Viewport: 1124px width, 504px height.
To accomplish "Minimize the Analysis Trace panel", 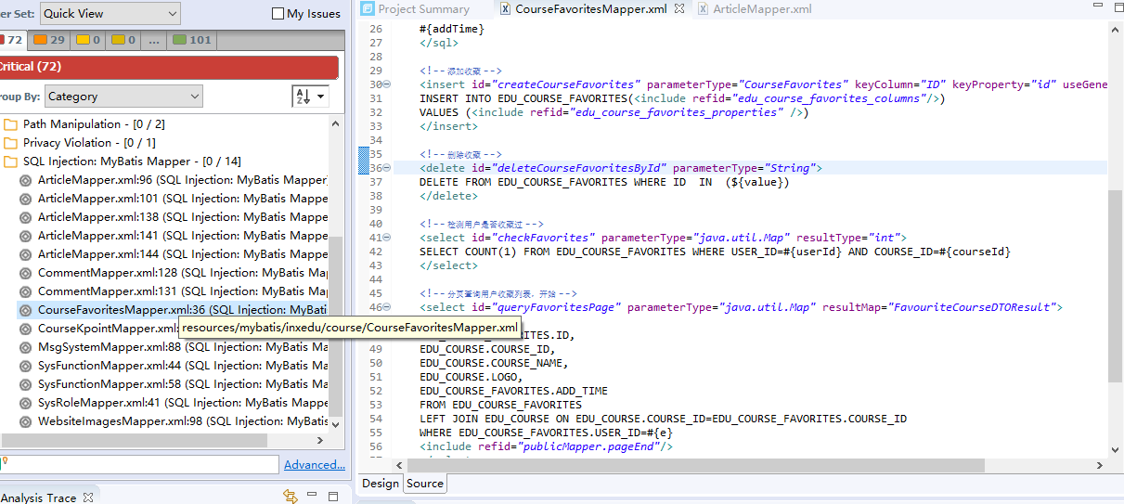I will pos(314,496).
